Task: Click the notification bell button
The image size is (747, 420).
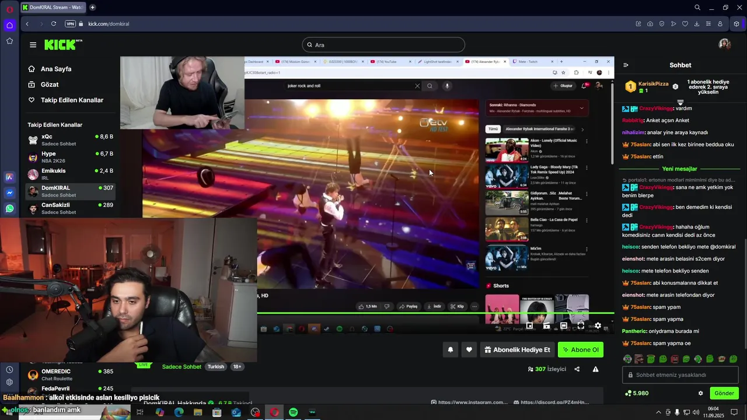Action: [x=451, y=349]
